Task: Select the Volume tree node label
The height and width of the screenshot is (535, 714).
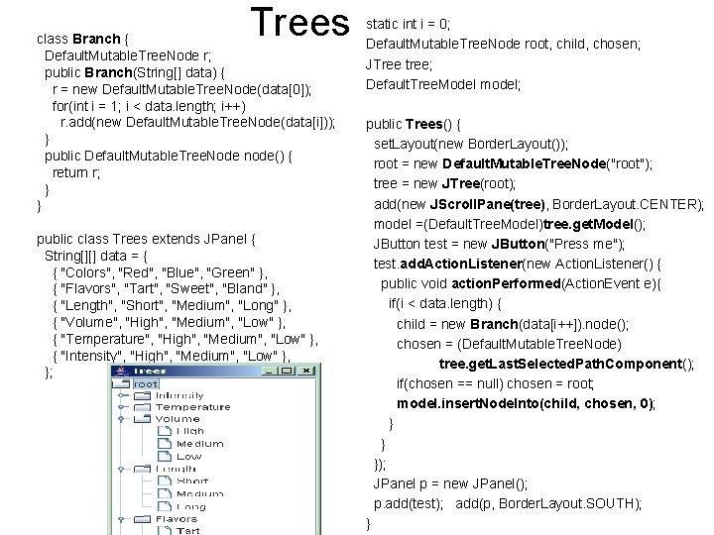Action: tap(178, 418)
